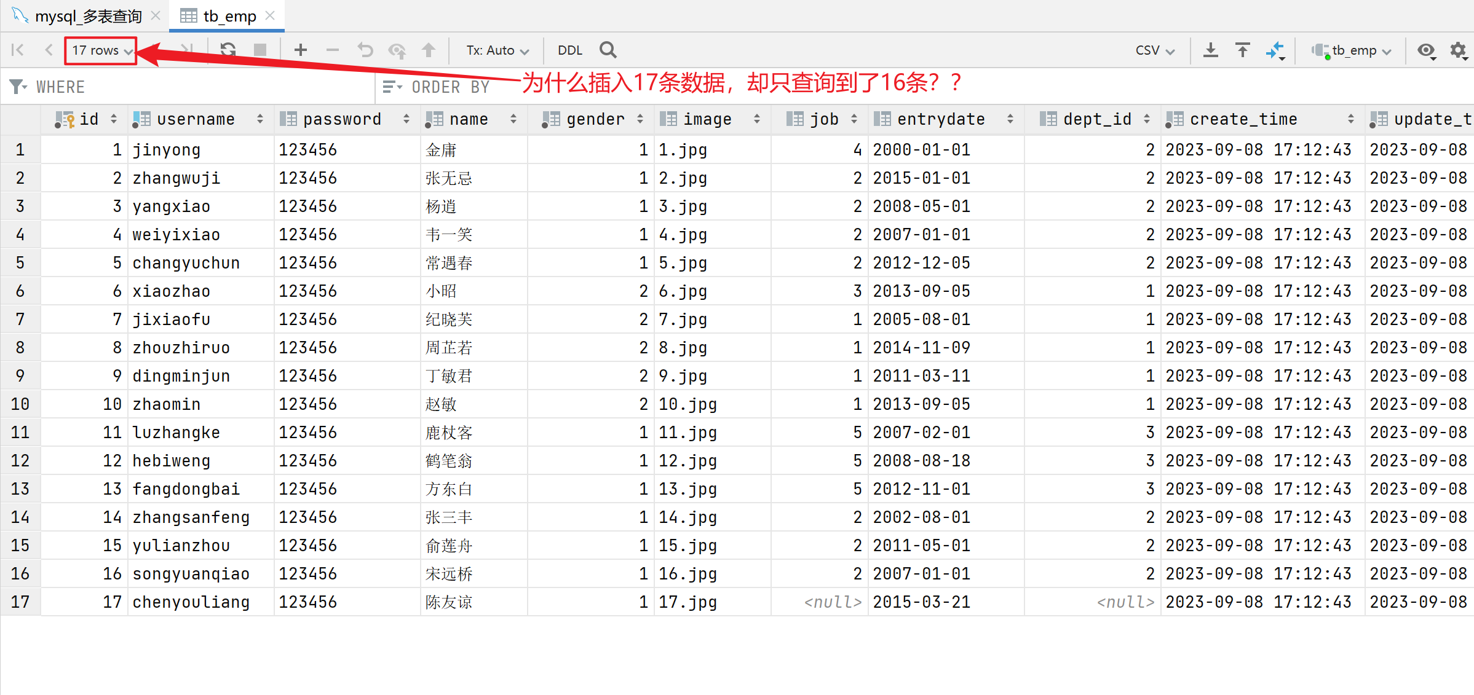Click the import data upload icon
Image resolution: width=1474 pixels, height=695 pixels.
point(1242,50)
